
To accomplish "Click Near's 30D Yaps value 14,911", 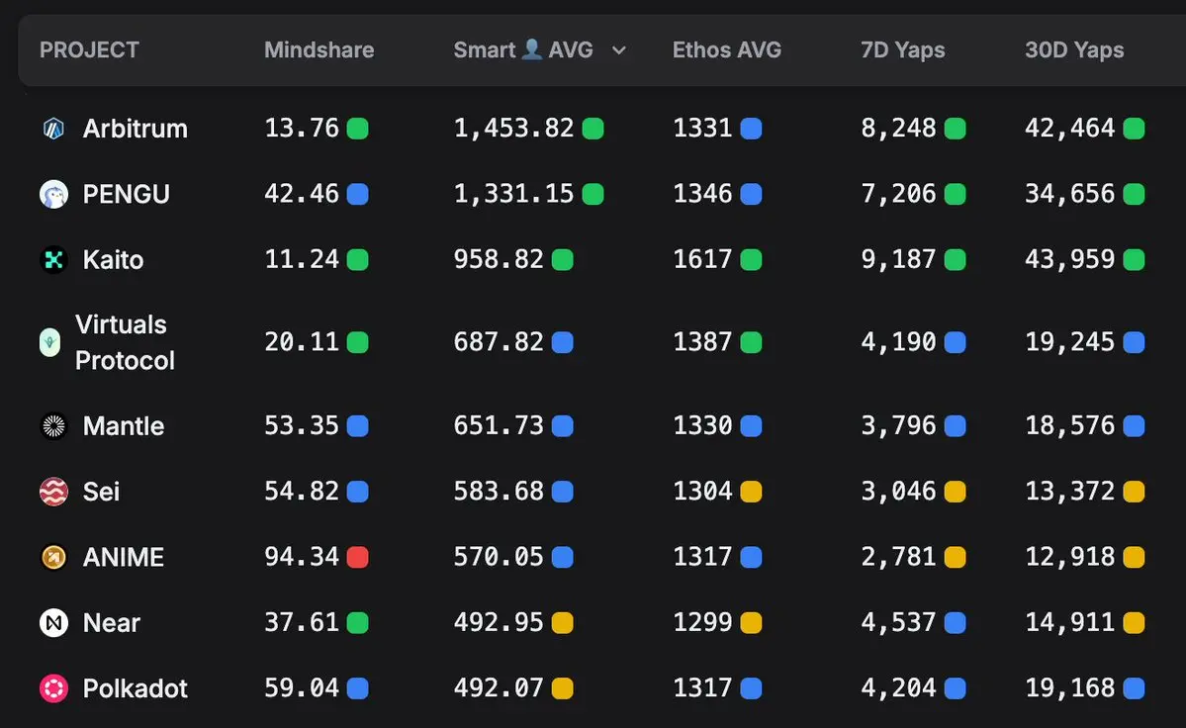I will (x=1069, y=623).
